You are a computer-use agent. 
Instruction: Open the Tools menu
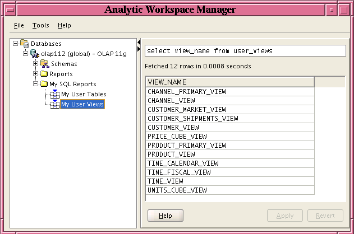click(x=40, y=25)
